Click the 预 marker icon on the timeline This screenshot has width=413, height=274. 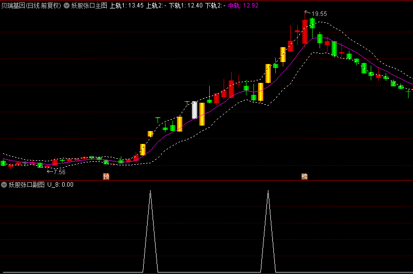(x=106, y=176)
